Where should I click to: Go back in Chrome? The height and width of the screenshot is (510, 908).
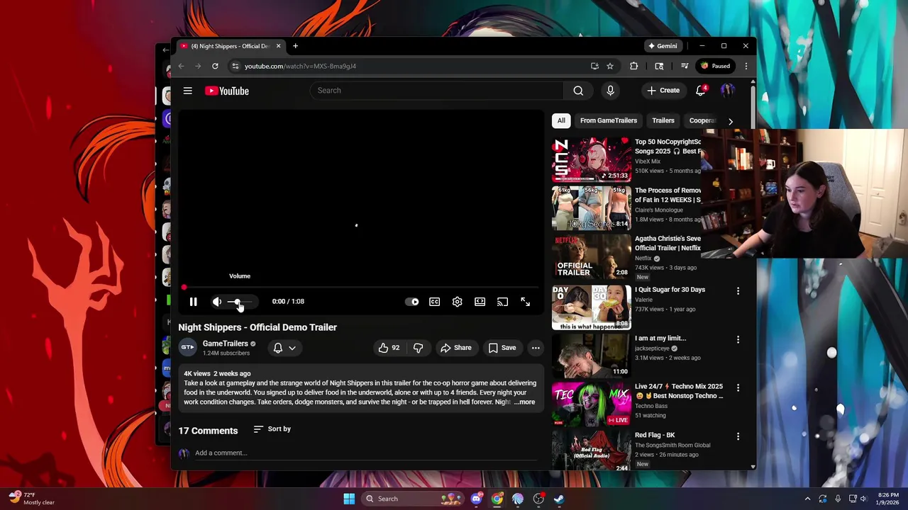(182, 66)
